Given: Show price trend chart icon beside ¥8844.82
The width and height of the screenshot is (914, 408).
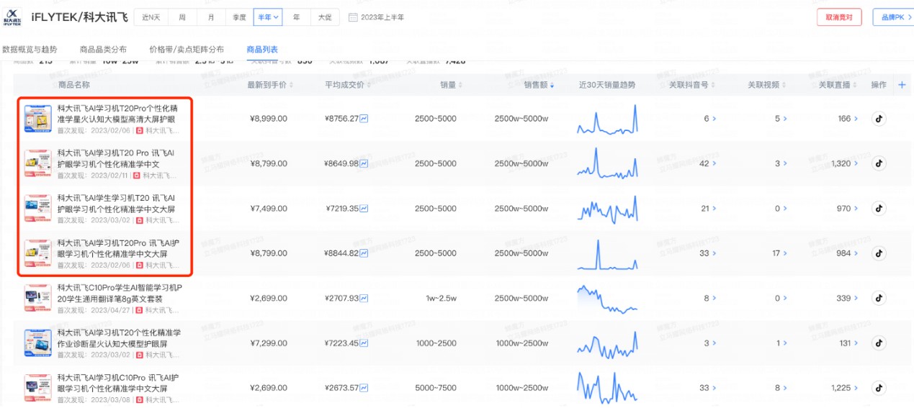Looking at the screenshot, I should pyautogui.click(x=364, y=253).
